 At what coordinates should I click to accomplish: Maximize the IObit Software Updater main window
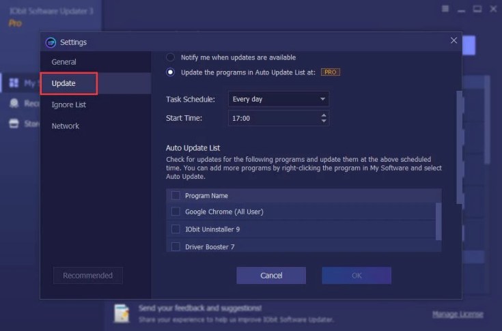pos(477,9)
